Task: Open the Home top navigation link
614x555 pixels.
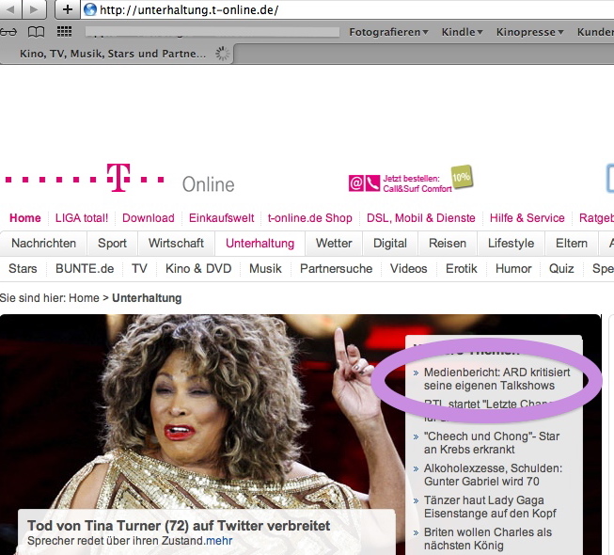Action: click(x=25, y=218)
